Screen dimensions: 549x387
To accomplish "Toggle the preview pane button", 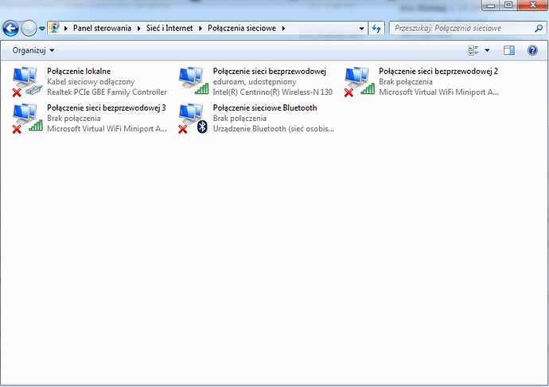I will pos(509,50).
